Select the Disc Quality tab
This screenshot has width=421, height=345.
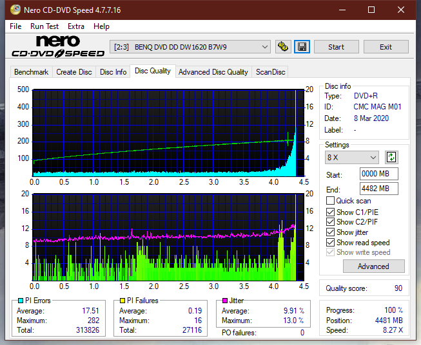153,71
